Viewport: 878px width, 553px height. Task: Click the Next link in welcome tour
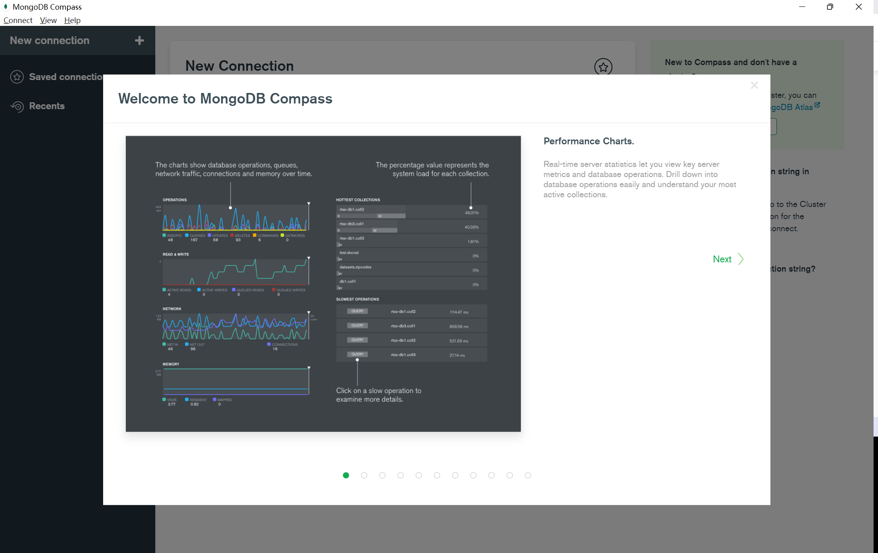coord(722,259)
